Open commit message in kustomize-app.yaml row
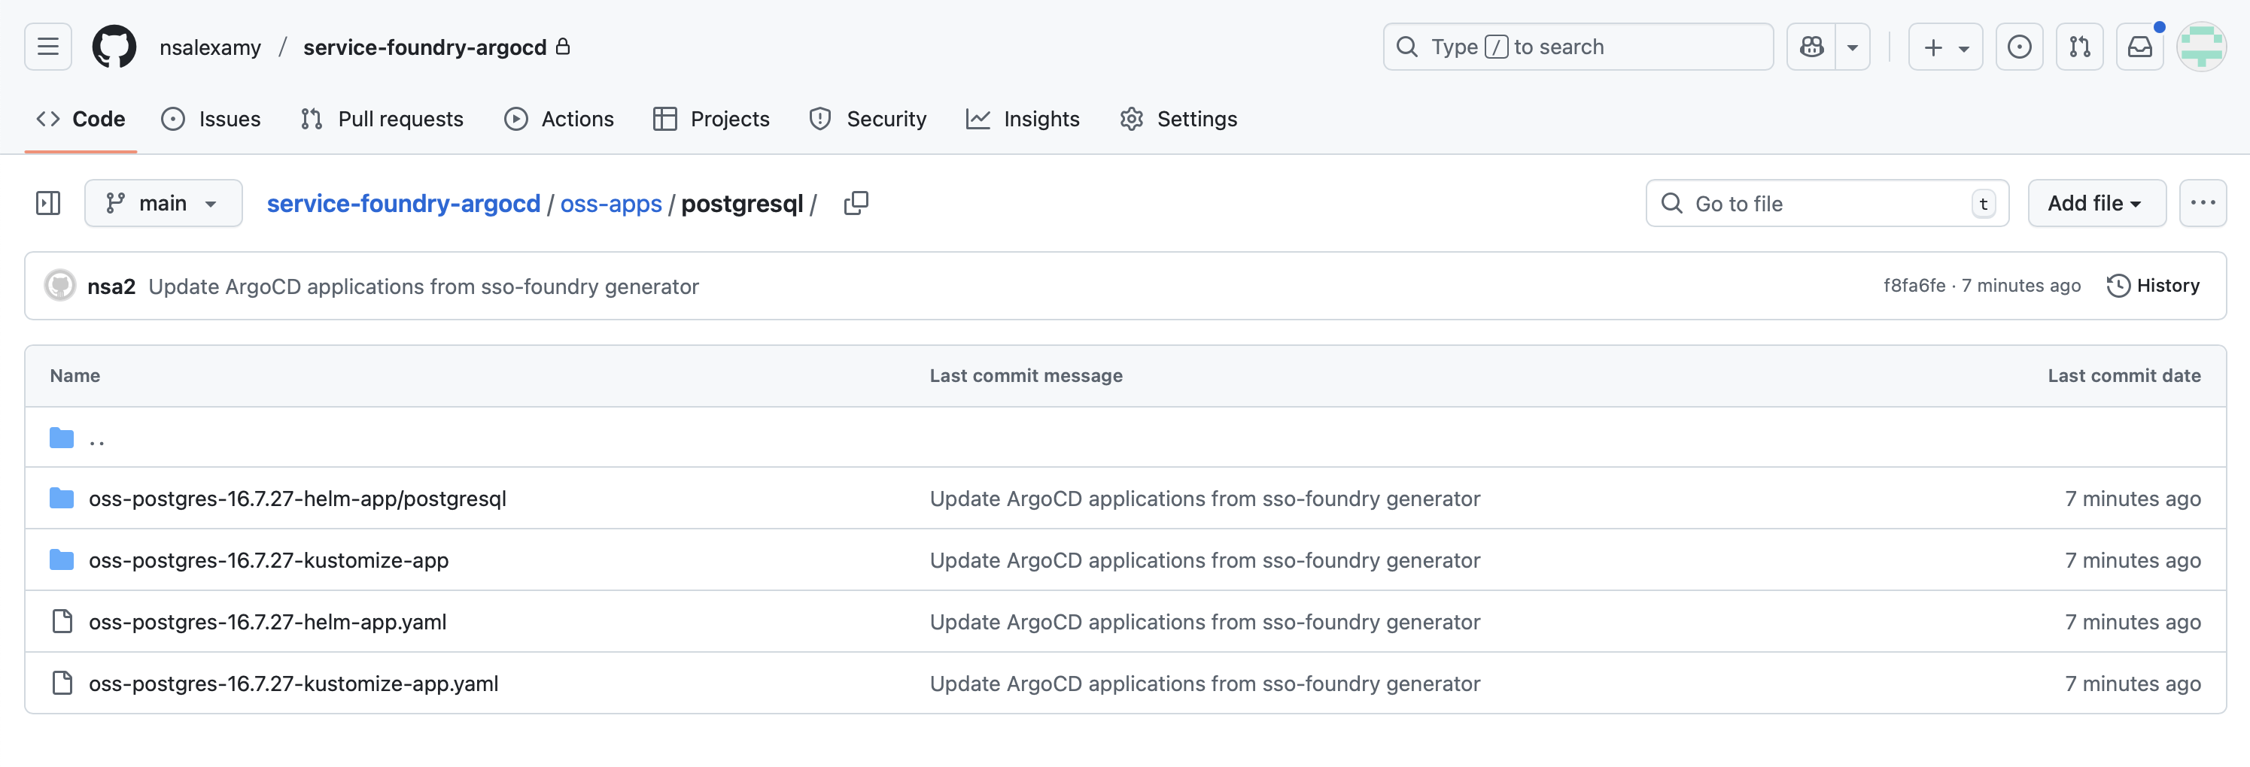Viewport: 2250px width, 767px height. point(1205,684)
